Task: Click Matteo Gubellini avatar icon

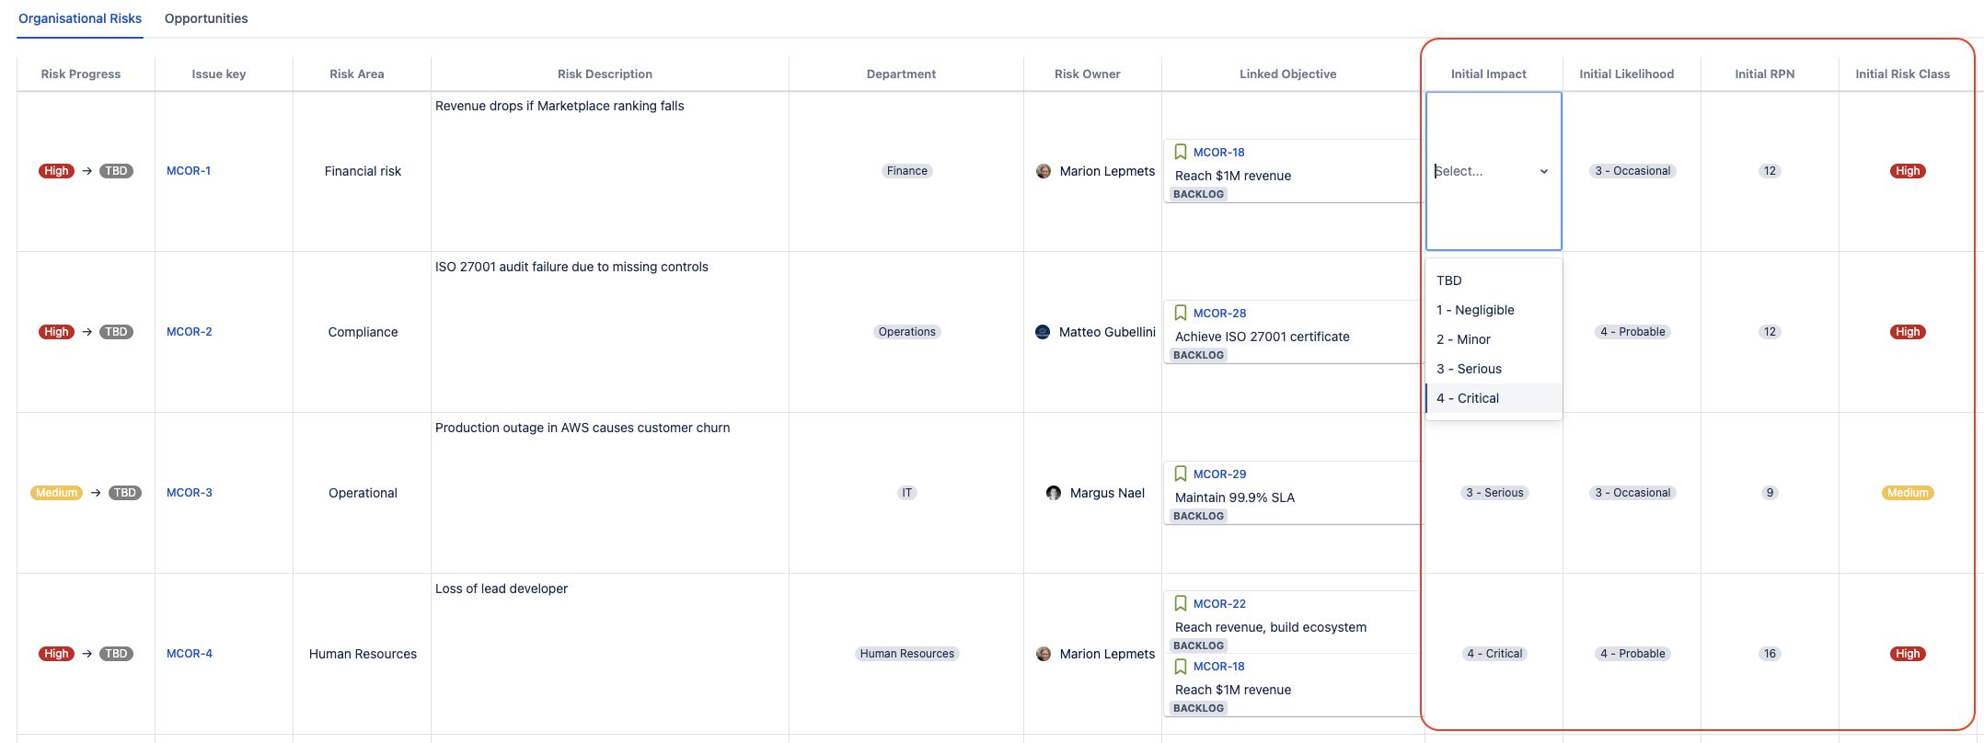Action: (x=1043, y=332)
